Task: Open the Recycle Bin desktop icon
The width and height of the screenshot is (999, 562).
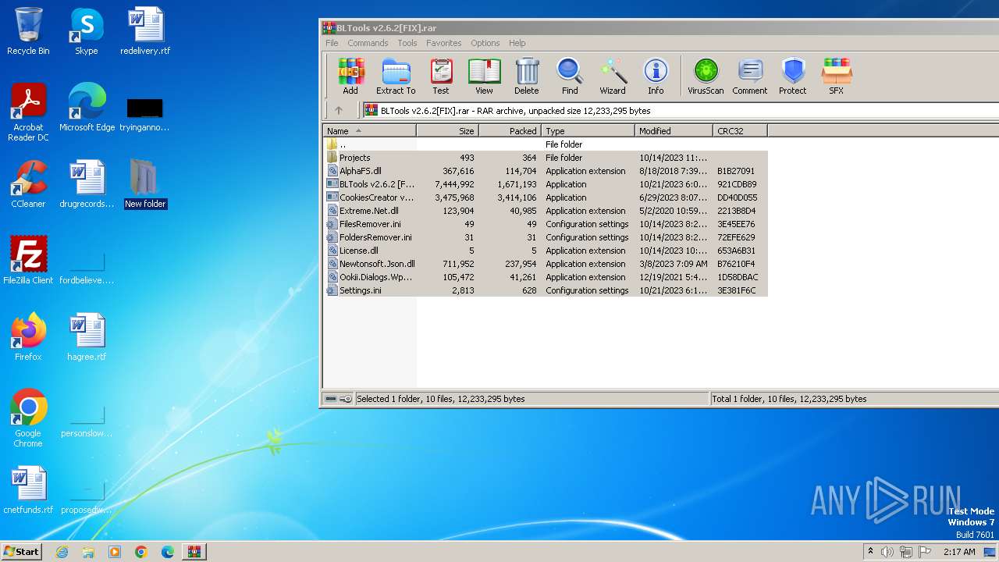Action: tap(28, 31)
